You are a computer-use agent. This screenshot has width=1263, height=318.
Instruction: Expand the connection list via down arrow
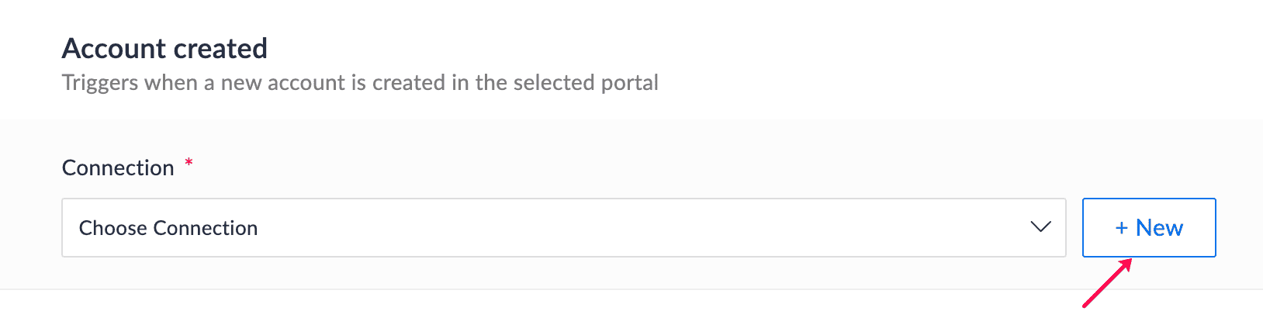pyautogui.click(x=1040, y=227)
